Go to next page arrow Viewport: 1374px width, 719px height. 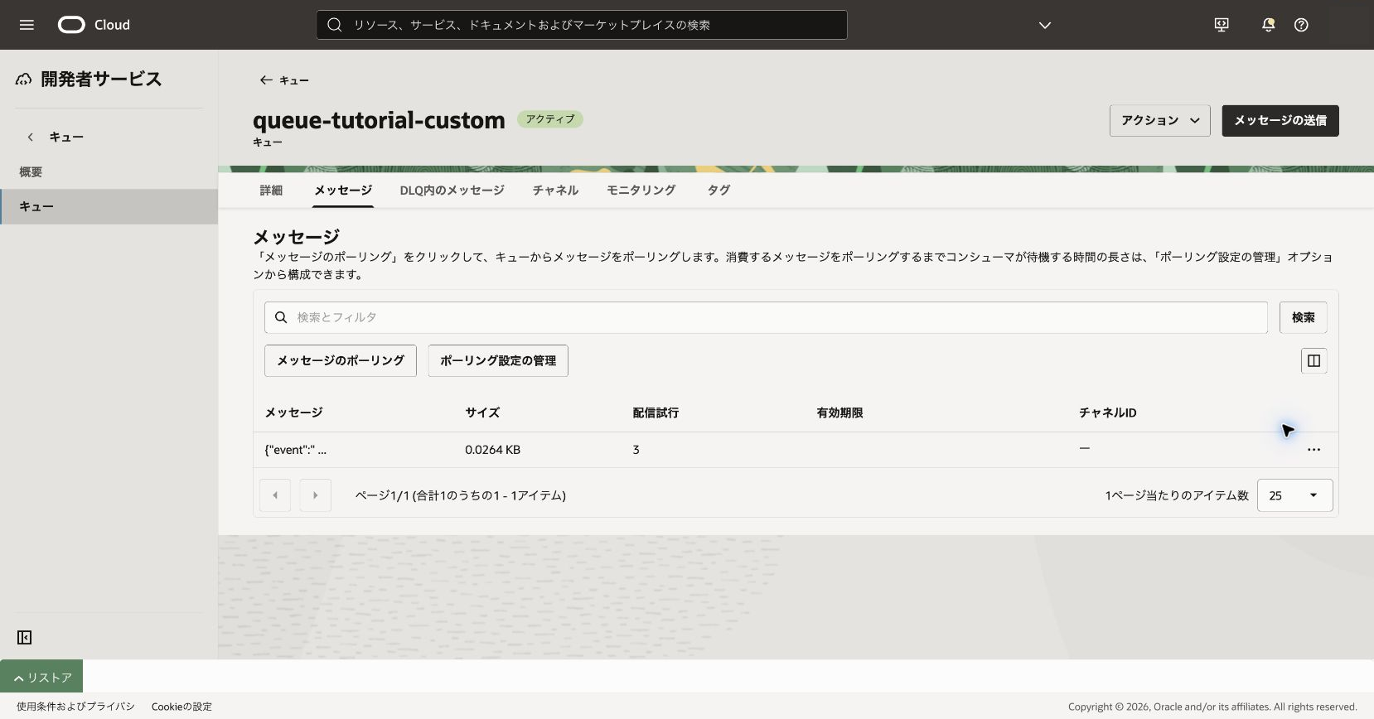coord(315,495)
